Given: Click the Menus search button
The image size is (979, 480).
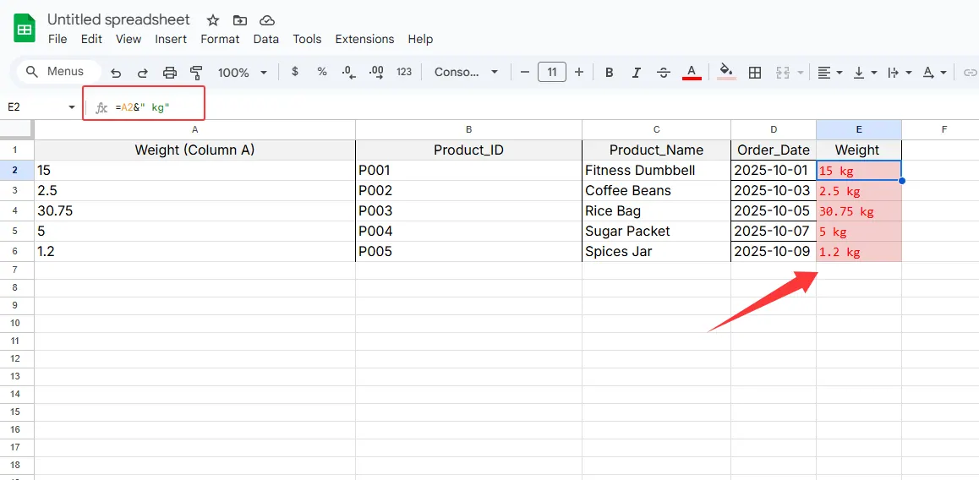Looking at the screenshot, I should click(56, 72).
